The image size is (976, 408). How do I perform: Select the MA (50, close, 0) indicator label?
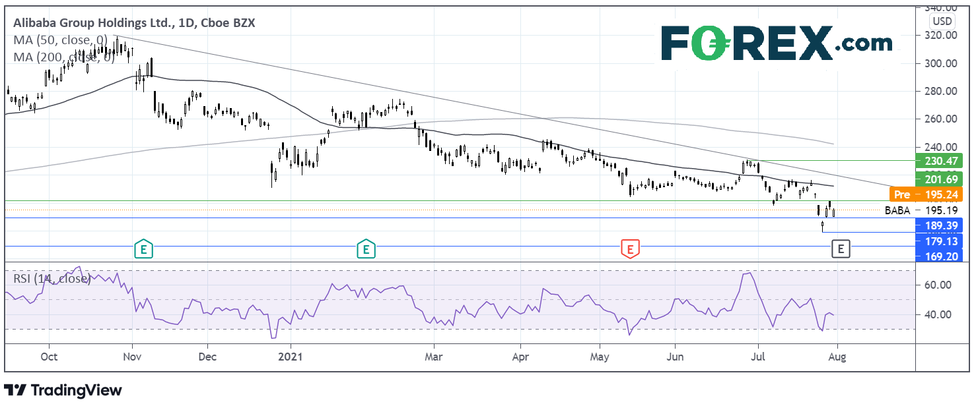click(61, 40)
